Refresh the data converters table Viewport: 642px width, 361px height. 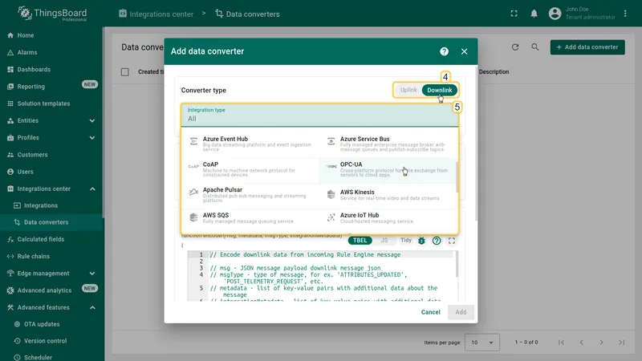[515, 47]
